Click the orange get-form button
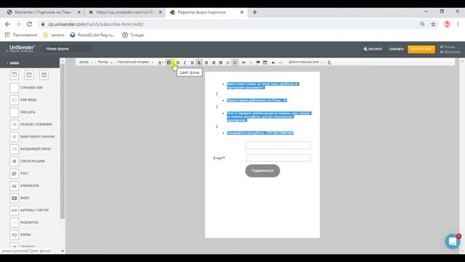The width and height of the screenshot is (465, 262). pos(421,49)
